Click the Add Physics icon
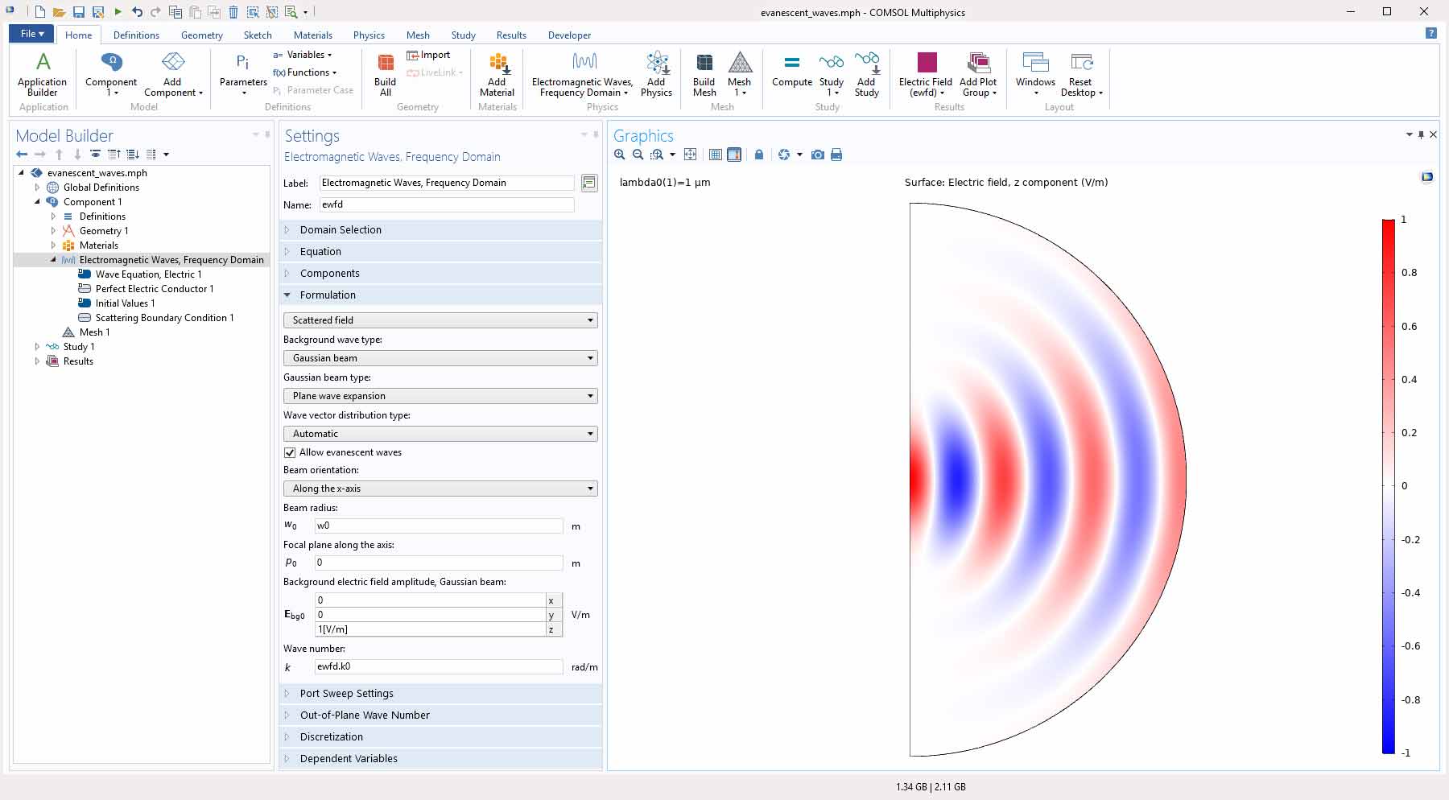1449x800 pixels. [x=656, y=74]
